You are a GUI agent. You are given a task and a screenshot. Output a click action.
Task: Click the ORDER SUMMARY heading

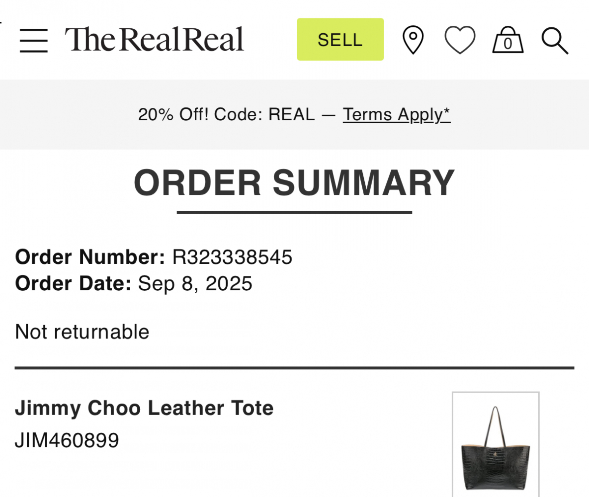(x=294, y=182)
